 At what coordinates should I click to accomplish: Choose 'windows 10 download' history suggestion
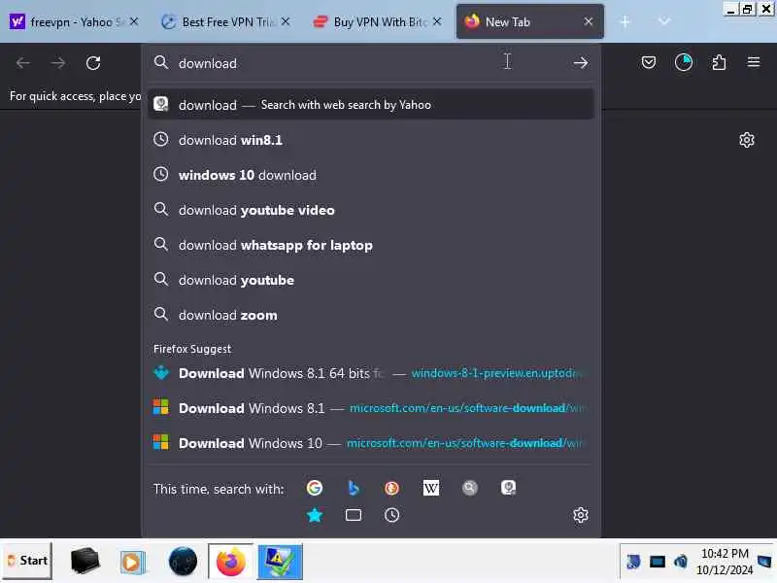(x=371, y=175)
